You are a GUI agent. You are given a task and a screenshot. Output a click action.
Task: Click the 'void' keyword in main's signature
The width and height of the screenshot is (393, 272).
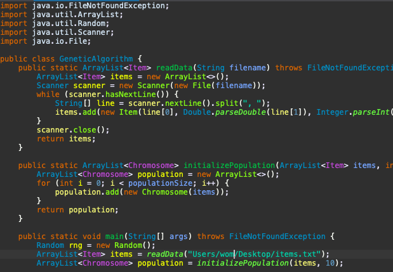pyautogui.click(x=91, y=236)
